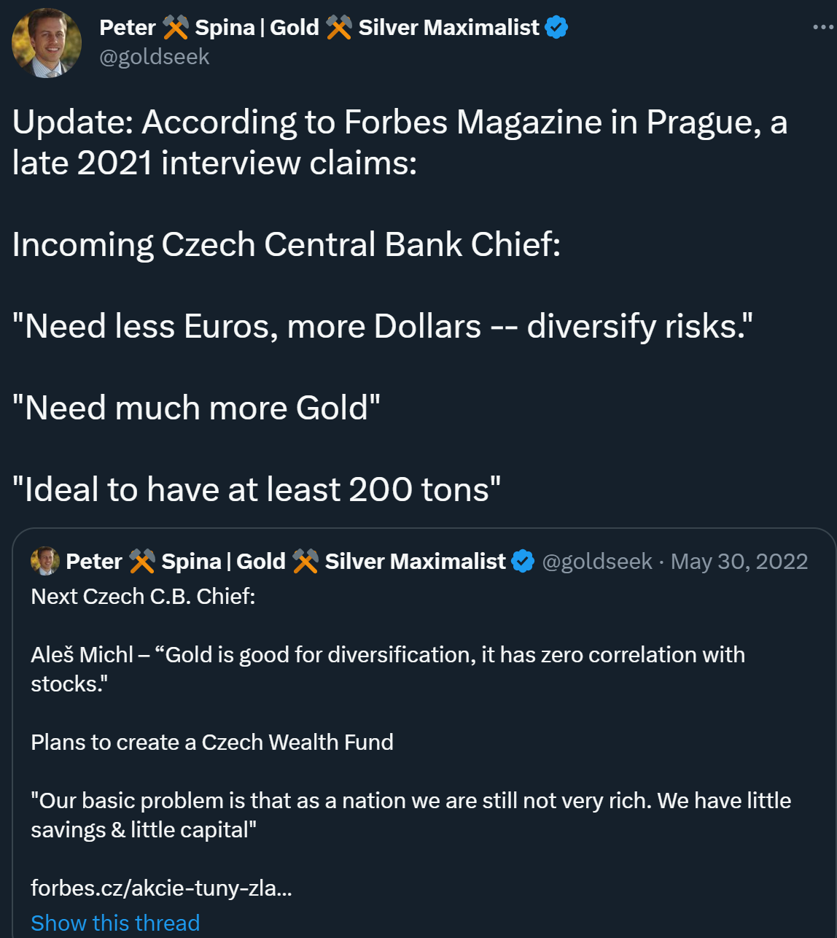Click the small avatar in quoted tweet
The width and height of the screenshot is (837, 938).
pos(44,561)
